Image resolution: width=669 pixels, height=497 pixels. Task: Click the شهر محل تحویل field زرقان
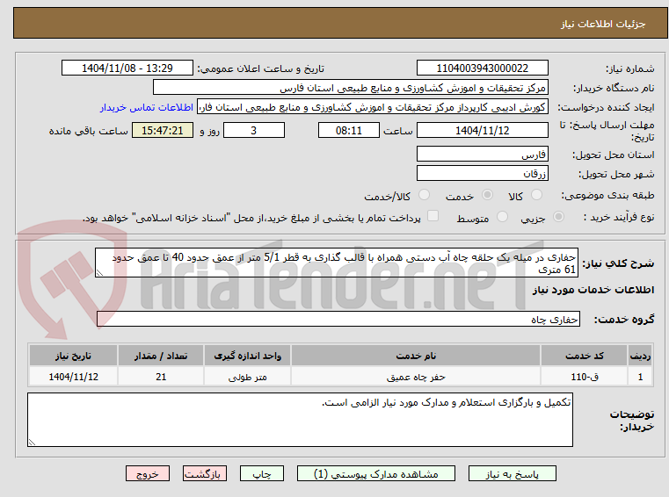click(x=482, y=174)
